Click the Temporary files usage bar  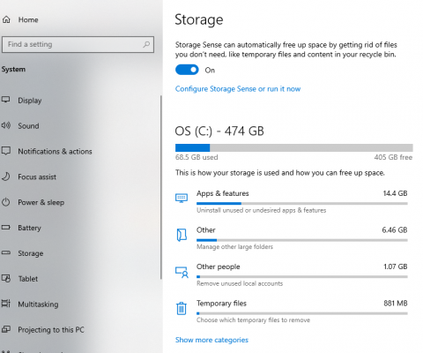[302, 313]
